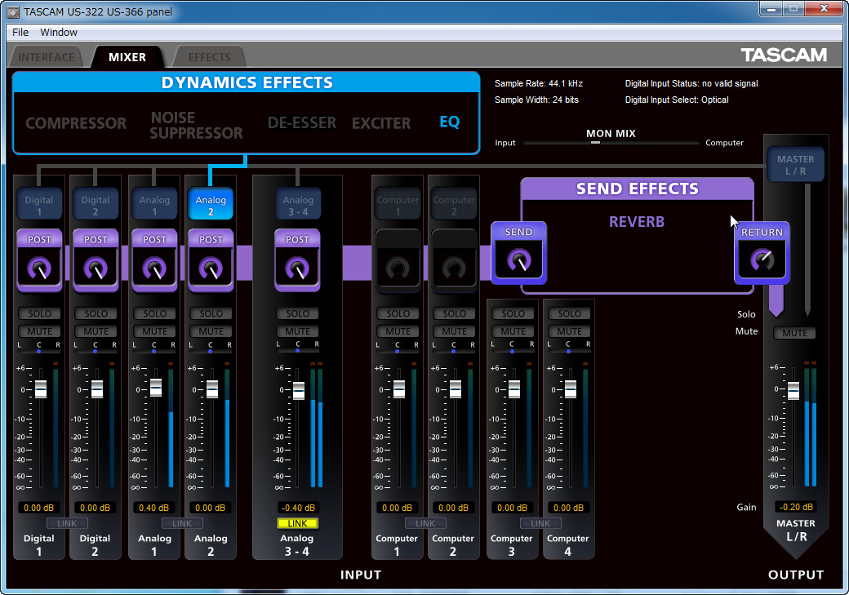Click the Master L/R assign button

795,164
